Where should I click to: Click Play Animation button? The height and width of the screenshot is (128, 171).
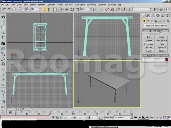[x=144, y=117]
